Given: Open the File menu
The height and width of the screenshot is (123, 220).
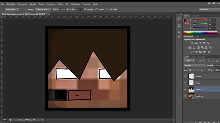Looking at the screenshot, I should pos(3,4).
